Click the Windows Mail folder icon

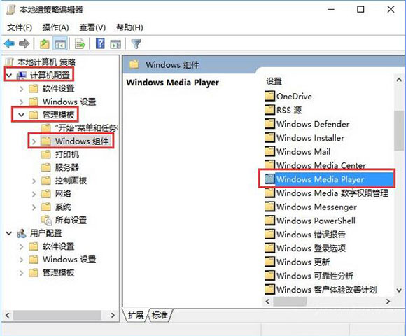[x=269, y=151]
